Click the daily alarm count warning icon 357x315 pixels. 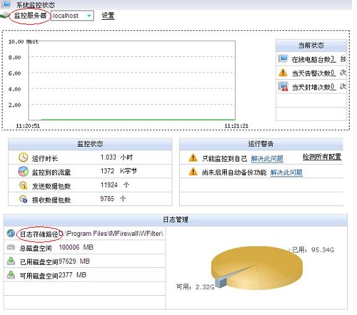click(x=283, y=73)
